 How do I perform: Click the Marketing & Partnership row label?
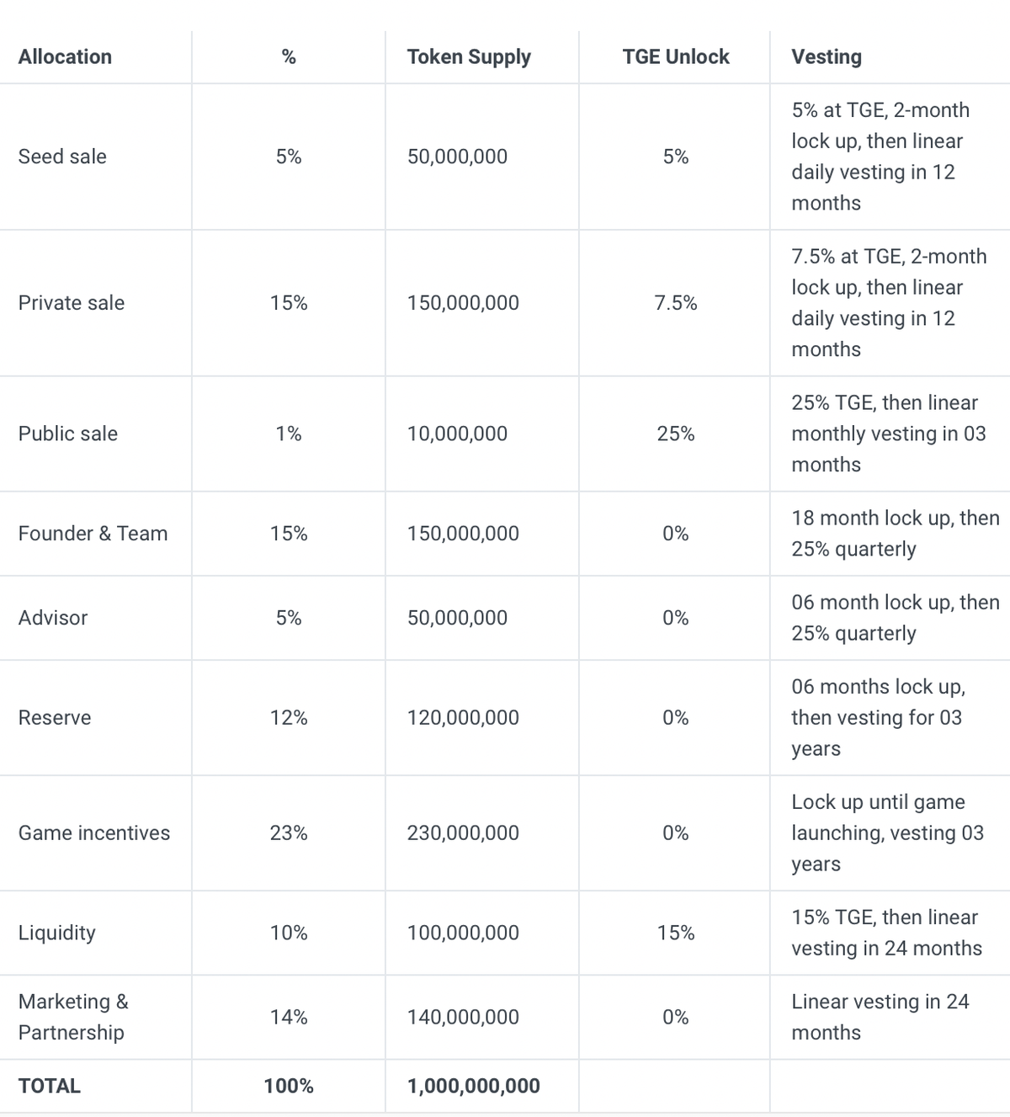point(73,1017)
